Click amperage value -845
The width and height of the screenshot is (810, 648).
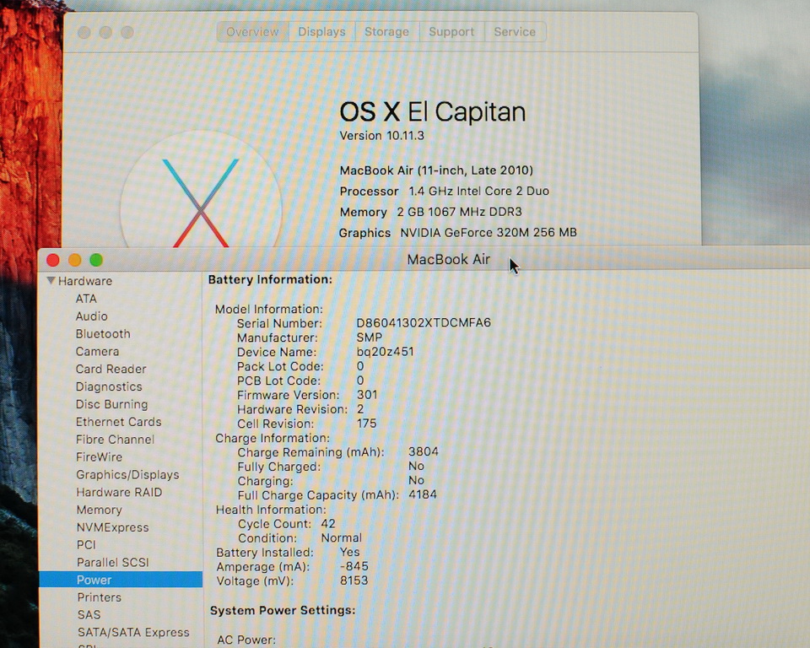(354, 566)
